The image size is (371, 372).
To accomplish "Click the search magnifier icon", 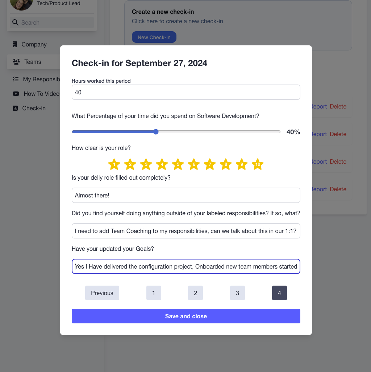I will click(x=16, y=23).
